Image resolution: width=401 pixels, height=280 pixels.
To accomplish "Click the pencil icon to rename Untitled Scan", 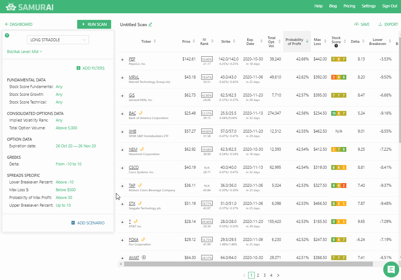I will coord(150,25).
